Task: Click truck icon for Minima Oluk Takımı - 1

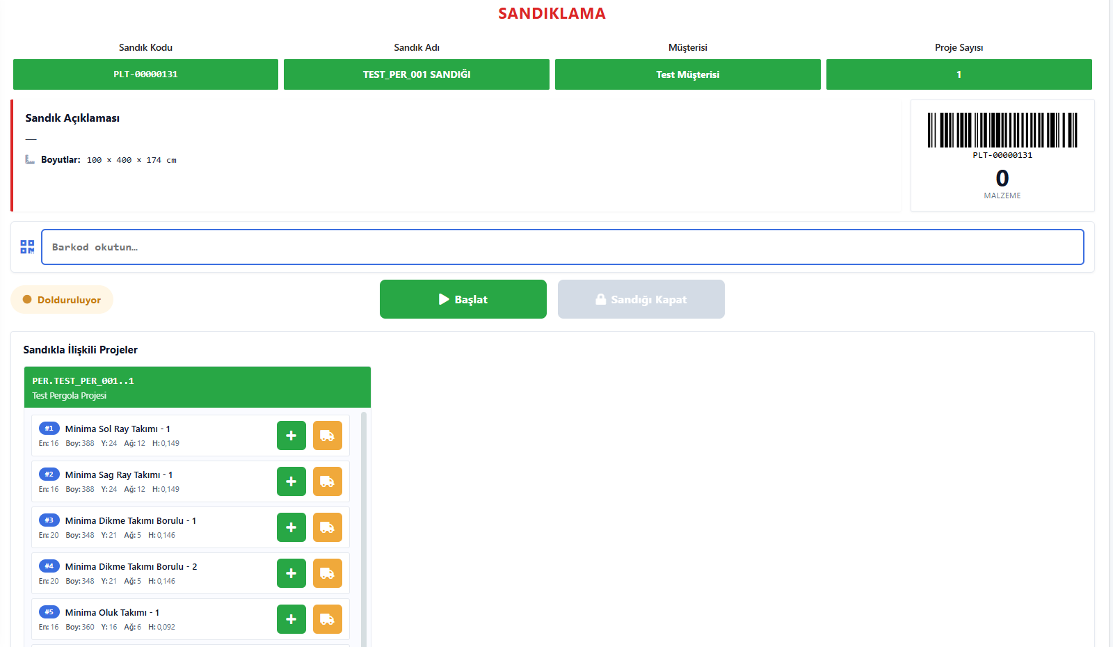Action: (x=328, y=619)
